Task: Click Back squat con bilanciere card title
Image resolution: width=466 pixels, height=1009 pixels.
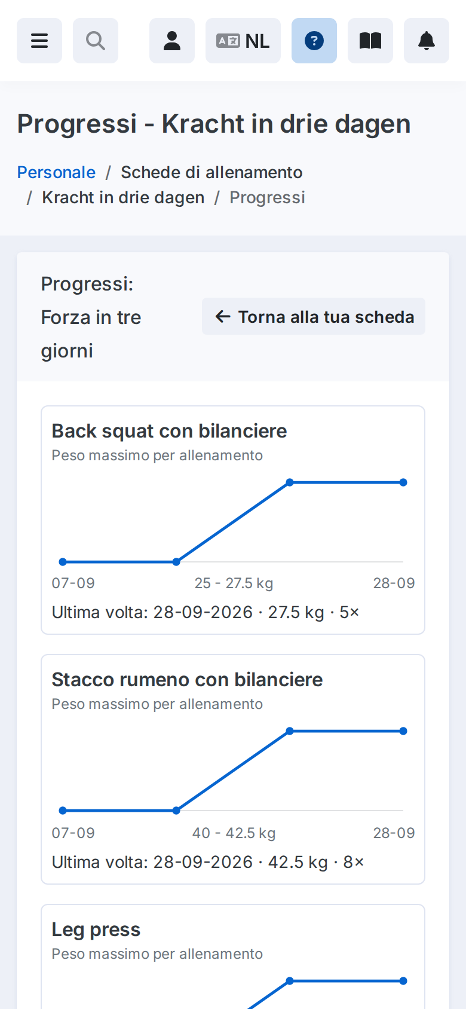Action: point(169,431)
